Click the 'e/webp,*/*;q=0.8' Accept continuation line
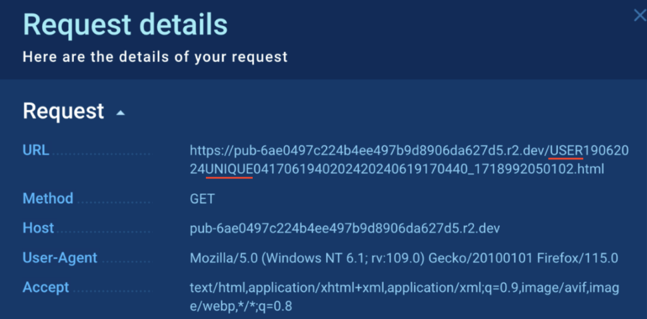Image resolution: width=647 pixels, height=319 pixels. click(240, 307)
